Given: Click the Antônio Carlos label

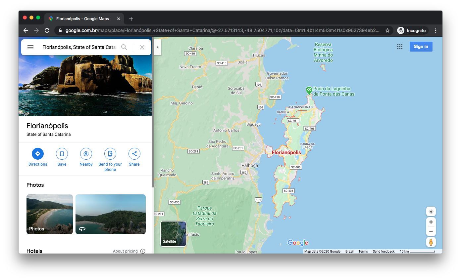Looking at the screenshot, I should 226,130.
